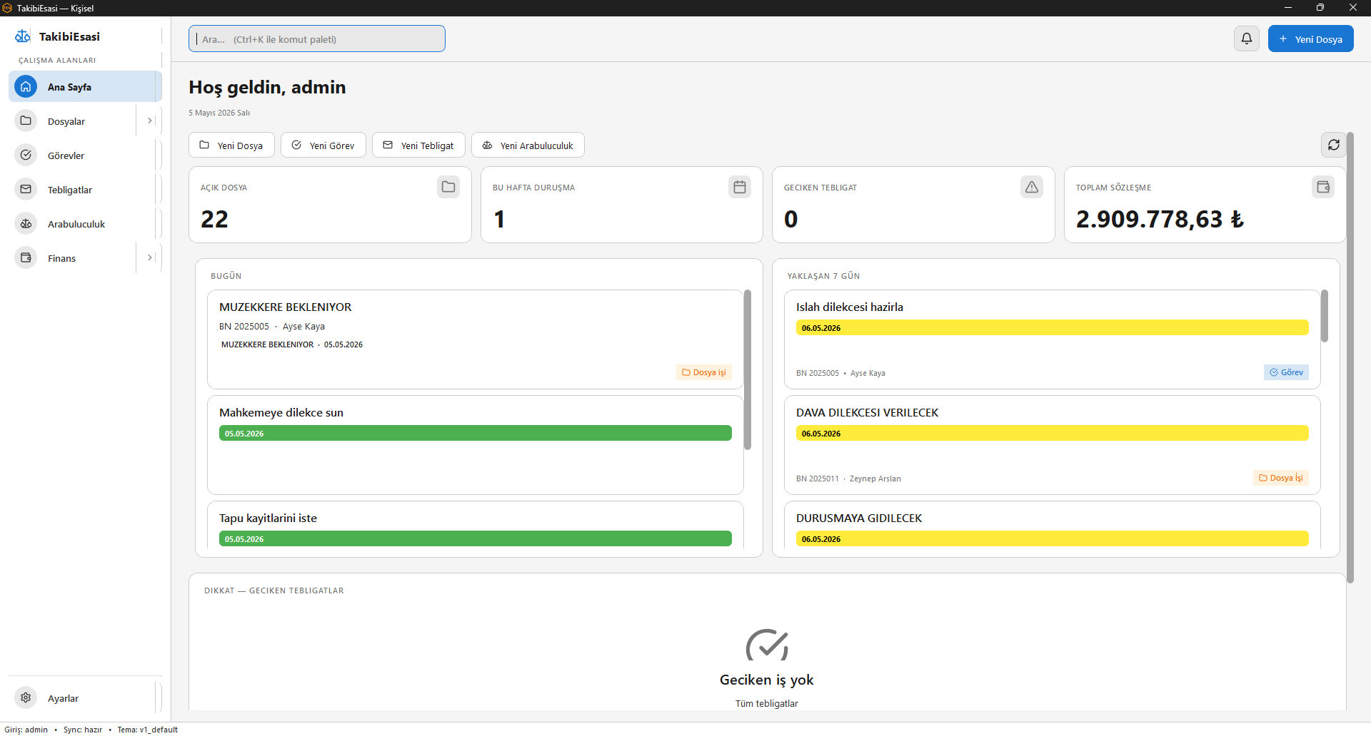Refresh the dashboard with the reload icon
This screenshot has height=736, width=1371.
pos(1333,145)
